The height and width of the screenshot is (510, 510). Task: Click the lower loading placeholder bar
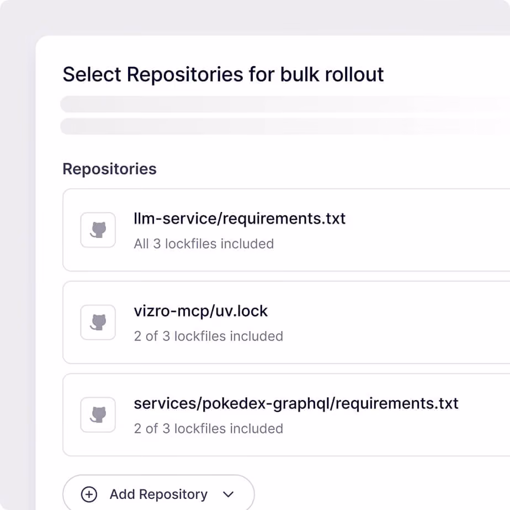pyautogui.click(x=285, y=126)
